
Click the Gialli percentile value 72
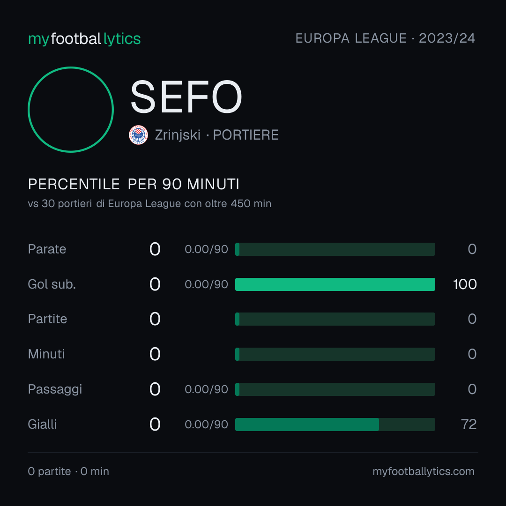coord(469,424)
